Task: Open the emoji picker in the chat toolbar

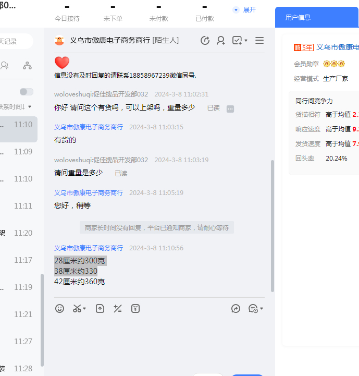Action: pyautogui.click(x=60, y=309)
